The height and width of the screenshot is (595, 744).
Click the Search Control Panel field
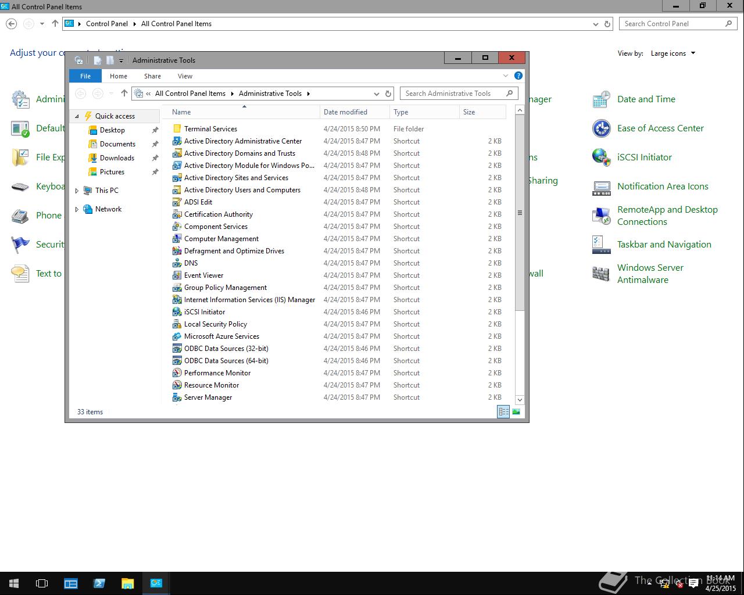coord(678,24)
